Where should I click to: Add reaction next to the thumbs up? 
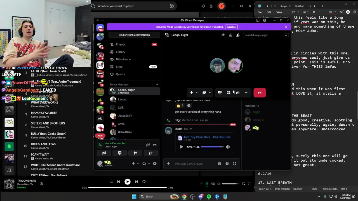pyautogui.click(x=189, y=106)
